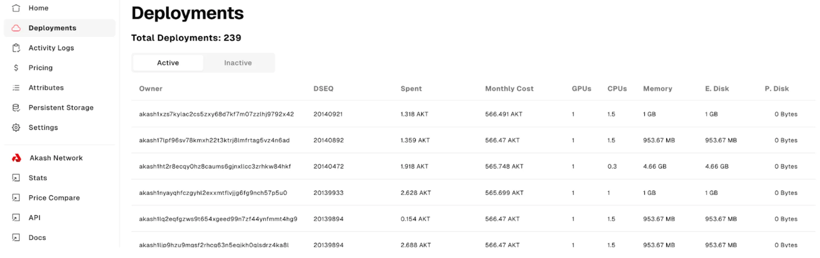The image size is (820, 258).
Task: Open the Docs link in sidebar
Action: pos(37,238)
